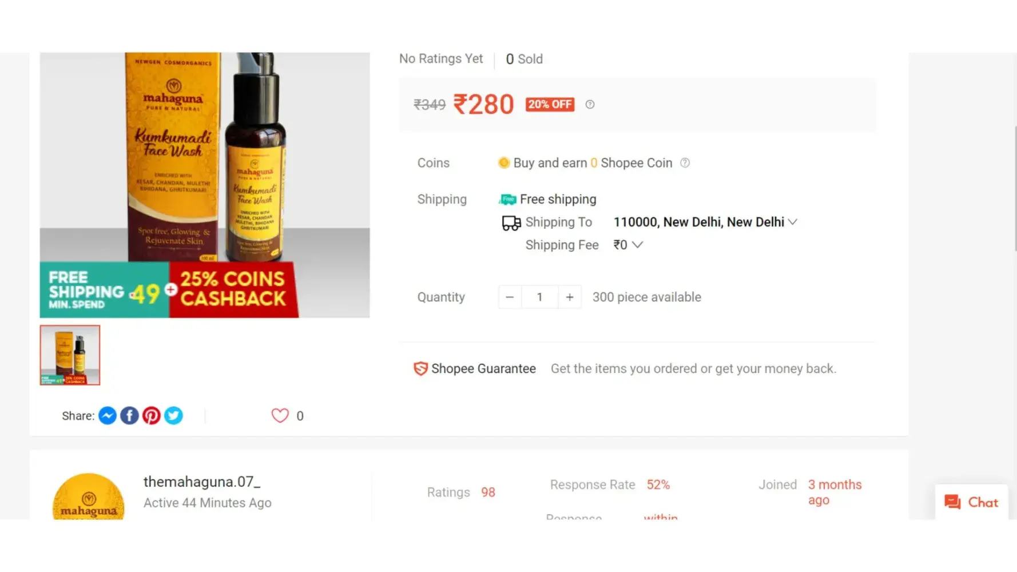Click the discount info help icon
Viewport: 1017px width, 572px height.
(590, 104)
